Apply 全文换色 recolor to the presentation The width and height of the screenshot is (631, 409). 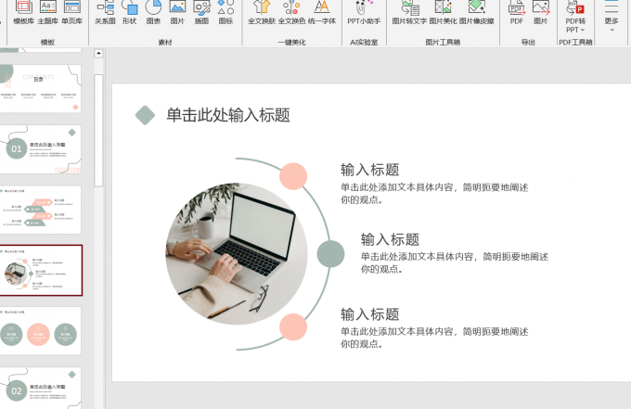291,13
